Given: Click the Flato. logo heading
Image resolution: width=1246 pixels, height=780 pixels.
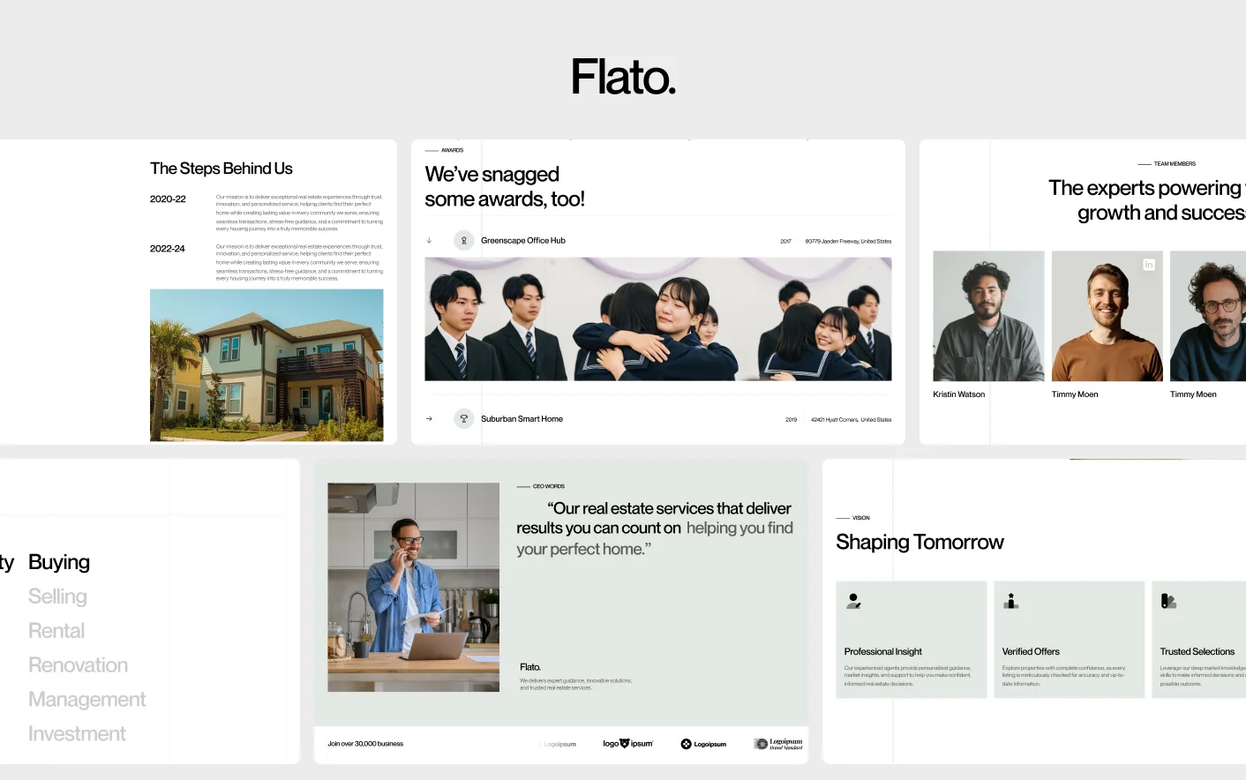Looking at the screenshot, I should point(623,78).
